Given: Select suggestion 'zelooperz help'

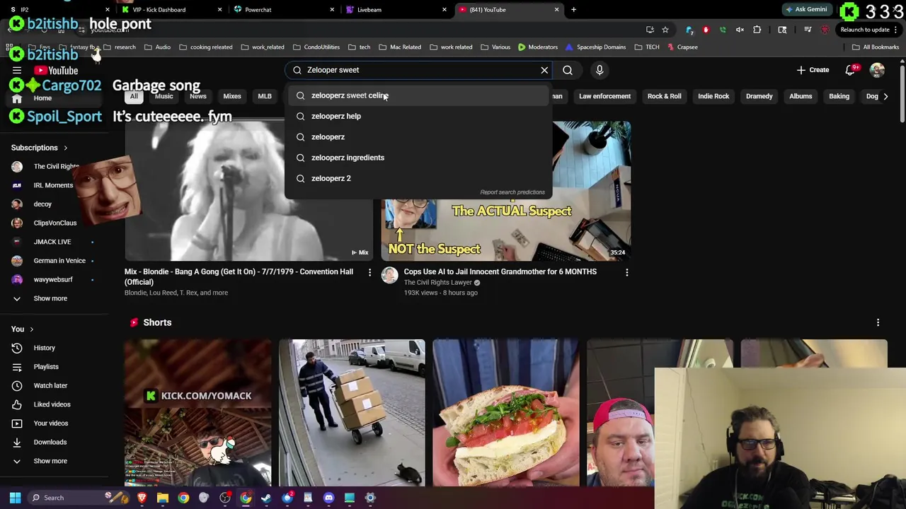Looking at the screenshot, I should [x=418, y=116].
